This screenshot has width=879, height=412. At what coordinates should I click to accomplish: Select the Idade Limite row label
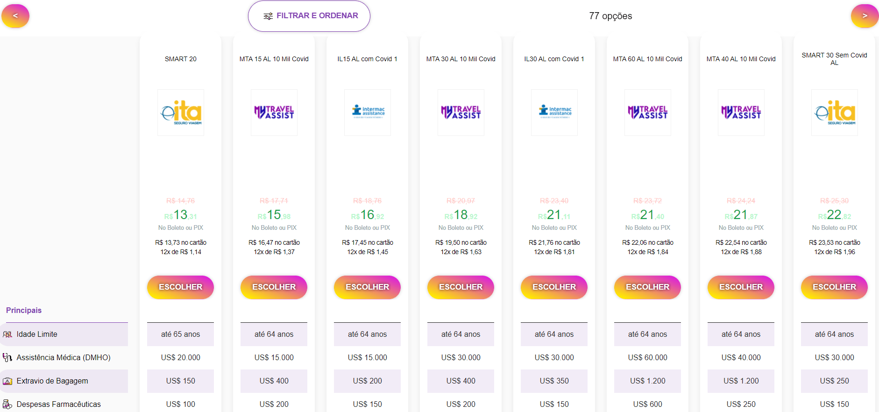point(37,334)
